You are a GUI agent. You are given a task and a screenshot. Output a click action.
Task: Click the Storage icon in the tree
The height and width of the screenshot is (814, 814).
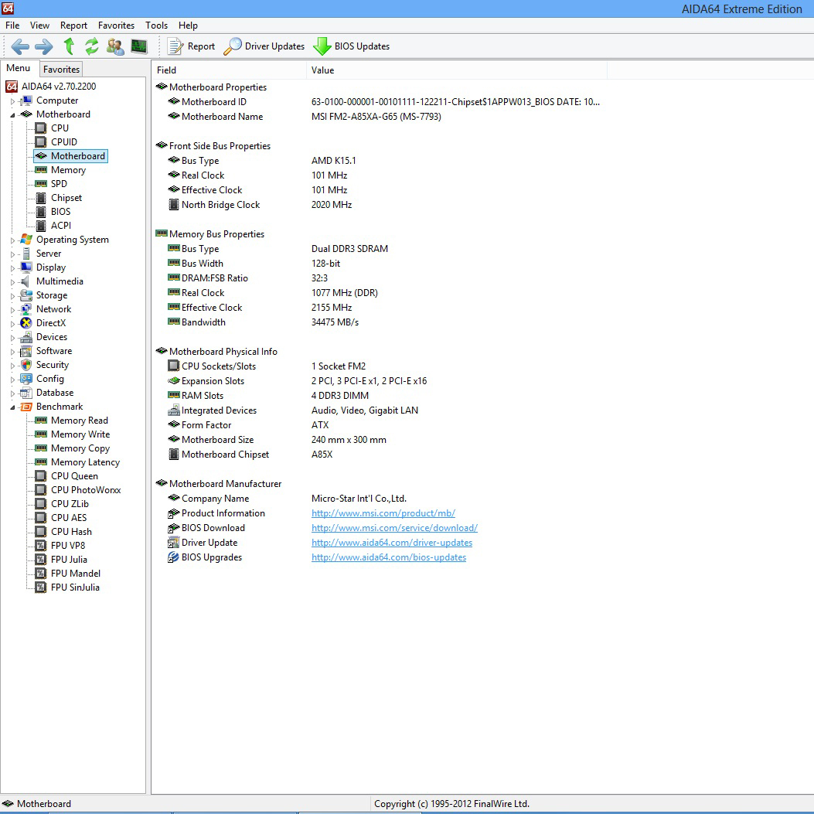click(26, 295)
